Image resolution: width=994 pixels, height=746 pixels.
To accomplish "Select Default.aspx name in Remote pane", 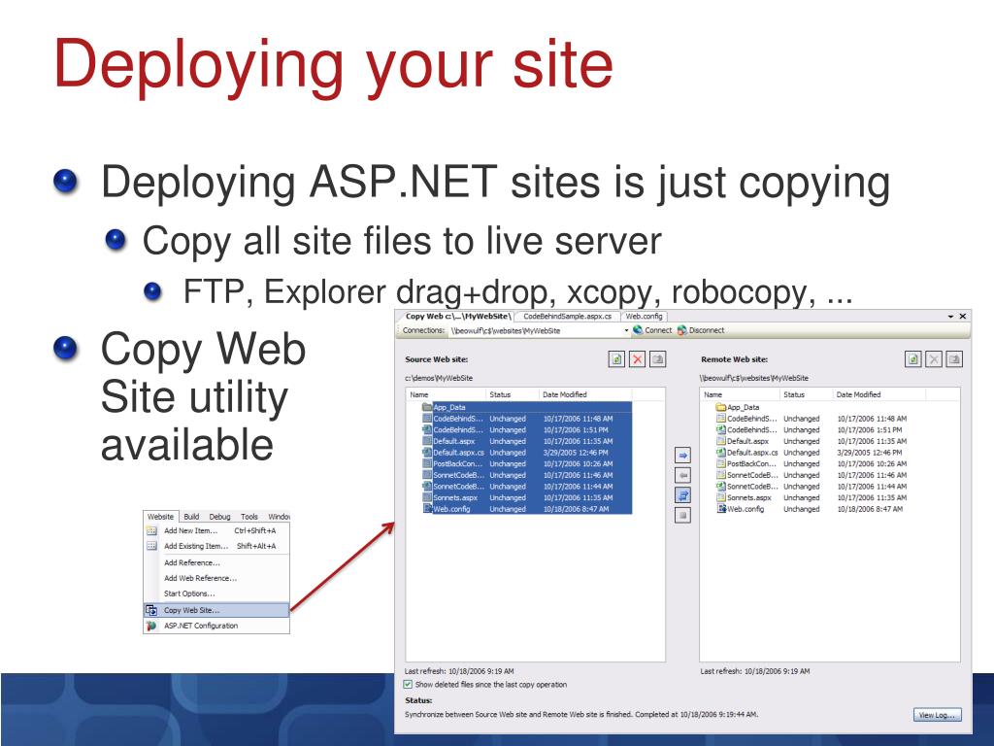I will (x=748, y=441).
